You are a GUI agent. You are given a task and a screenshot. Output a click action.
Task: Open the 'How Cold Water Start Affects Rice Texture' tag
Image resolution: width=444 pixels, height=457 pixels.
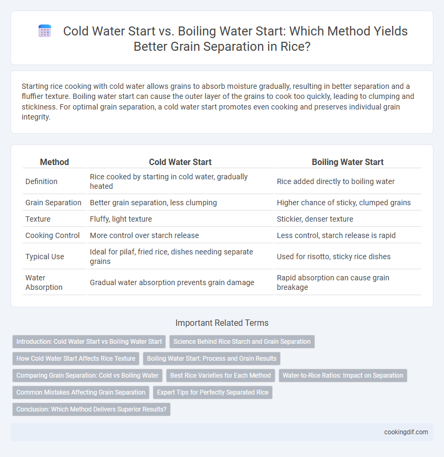[x=76, y=359]
